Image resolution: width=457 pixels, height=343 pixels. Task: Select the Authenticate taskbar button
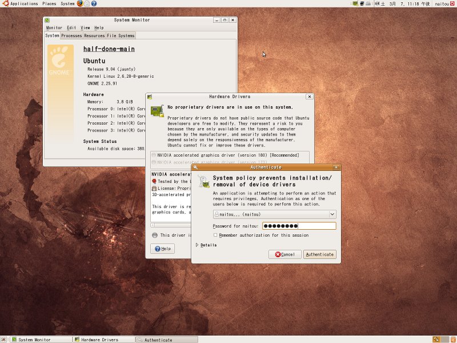(167, 340)
